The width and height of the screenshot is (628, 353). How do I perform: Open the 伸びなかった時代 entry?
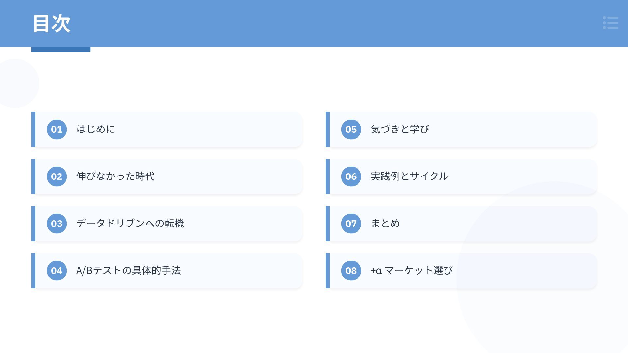[x=167, y=176]
